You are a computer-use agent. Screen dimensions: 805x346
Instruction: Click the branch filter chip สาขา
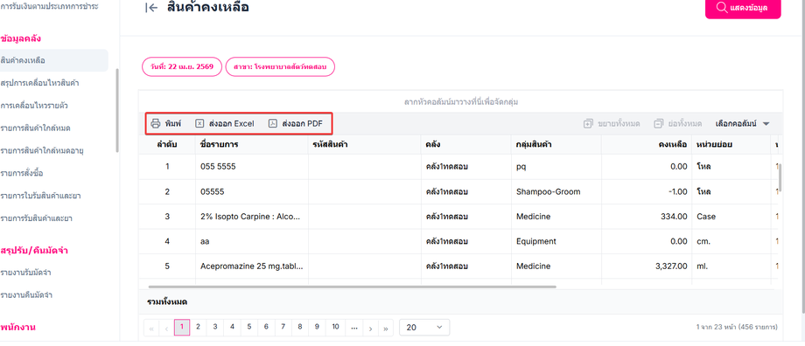point(280,67)
